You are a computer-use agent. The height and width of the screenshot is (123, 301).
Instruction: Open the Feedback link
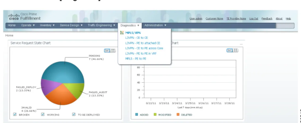pyautogui.click(x=267, y=19)
